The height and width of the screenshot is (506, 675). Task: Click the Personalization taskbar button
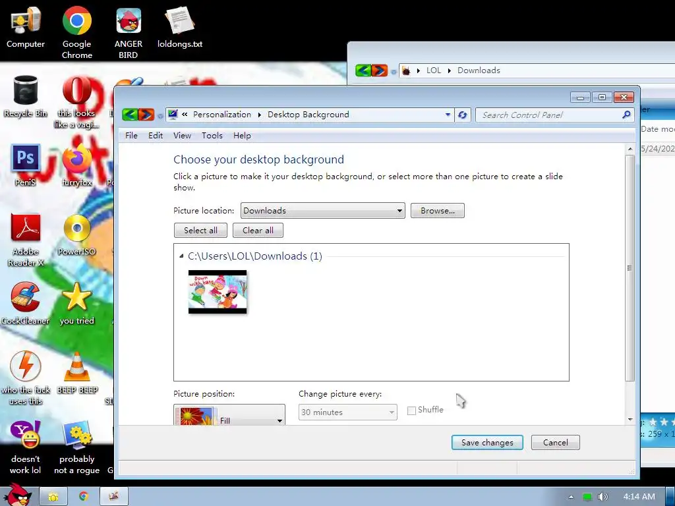[113, 497]
